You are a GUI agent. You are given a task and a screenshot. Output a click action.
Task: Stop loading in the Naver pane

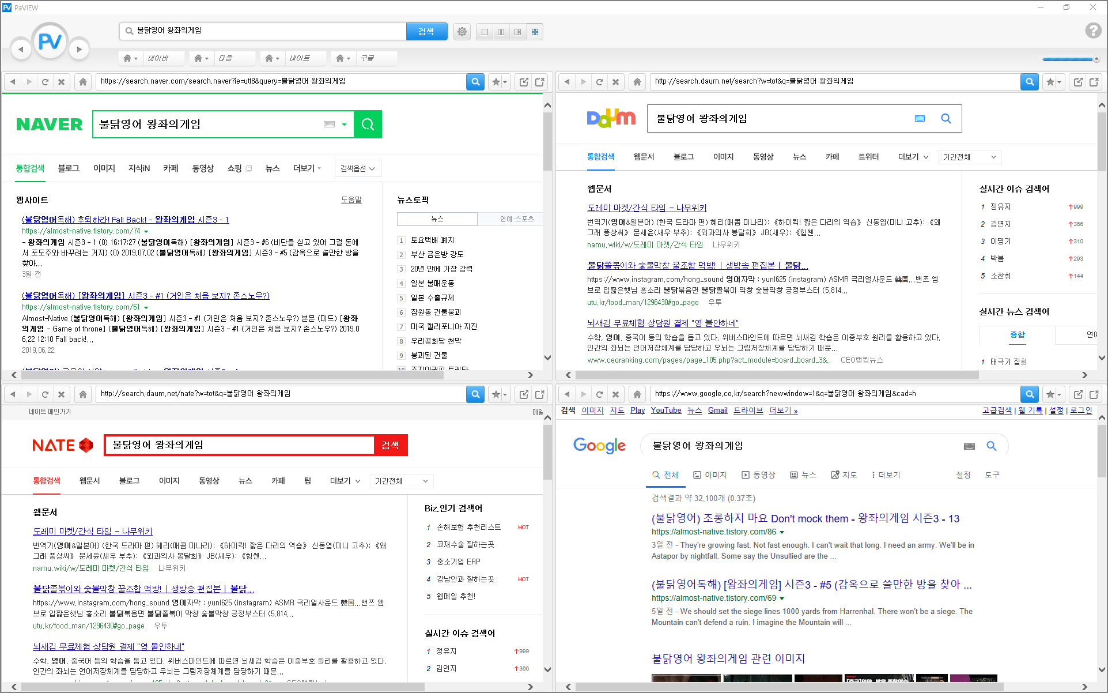(61, 82)
